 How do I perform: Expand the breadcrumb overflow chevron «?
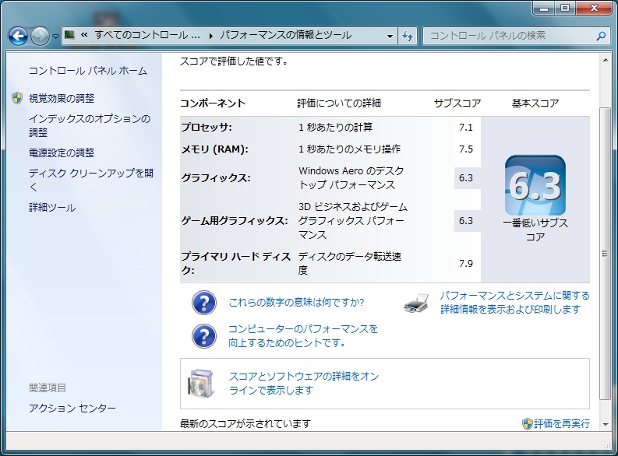(x=84, y=35)
